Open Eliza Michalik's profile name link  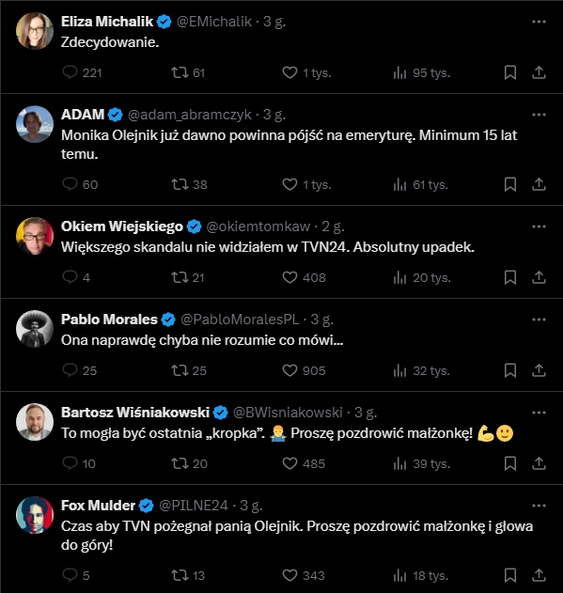click(107, 22)
